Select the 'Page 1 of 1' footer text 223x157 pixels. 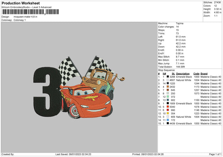pos(215,154)
